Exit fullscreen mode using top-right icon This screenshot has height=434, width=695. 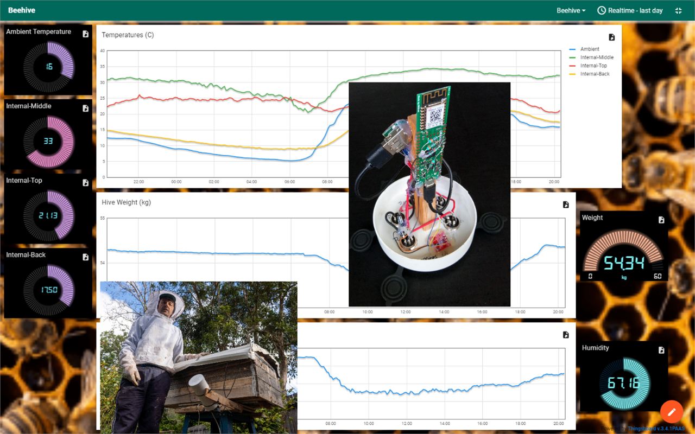679,10
